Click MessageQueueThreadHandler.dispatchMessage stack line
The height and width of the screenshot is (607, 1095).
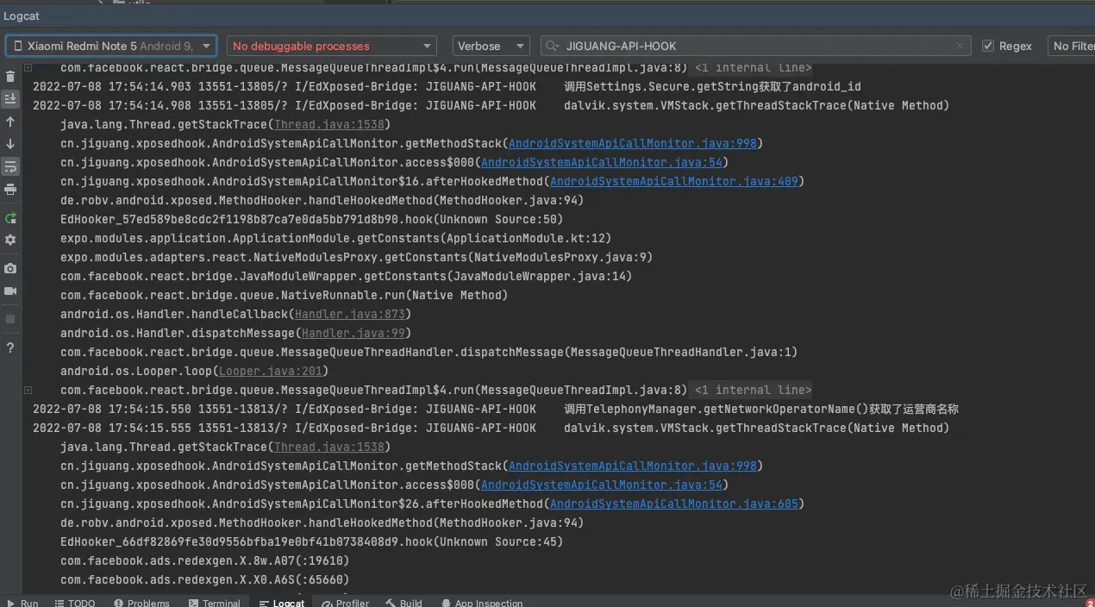pos(429,352)
